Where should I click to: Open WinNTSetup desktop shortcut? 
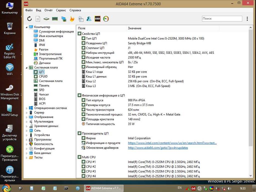click(10, 111)
